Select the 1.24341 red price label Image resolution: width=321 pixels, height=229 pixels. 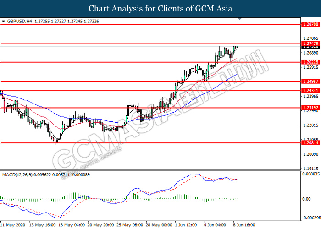pyautogui.click(x=310, y=91)
